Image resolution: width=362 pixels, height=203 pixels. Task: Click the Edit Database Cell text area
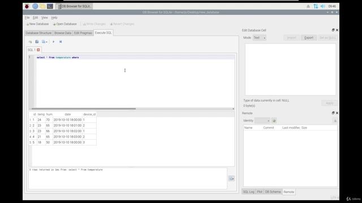(x=290, y=69)
